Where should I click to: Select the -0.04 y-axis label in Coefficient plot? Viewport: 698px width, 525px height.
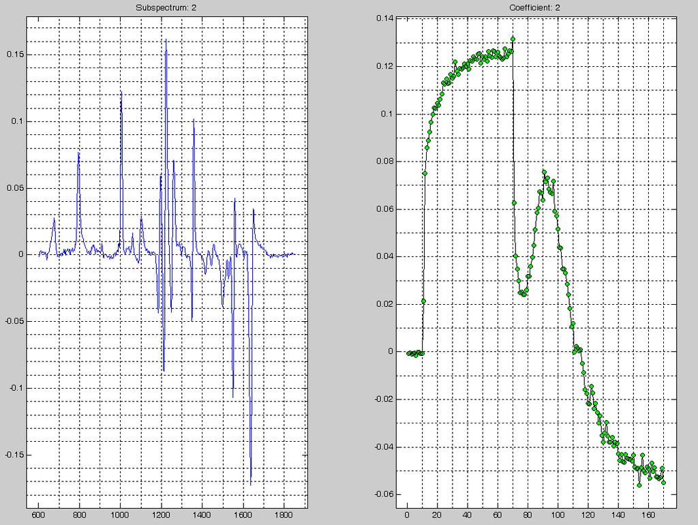[x=384, y=447]
